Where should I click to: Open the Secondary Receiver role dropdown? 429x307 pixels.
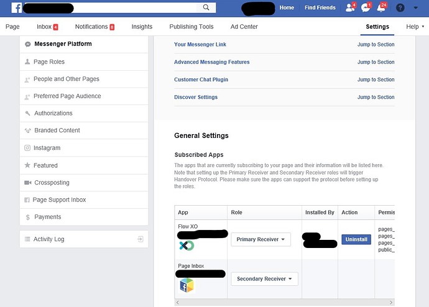click(264, 279)
